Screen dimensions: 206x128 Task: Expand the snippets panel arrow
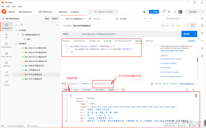coord(196,48)
